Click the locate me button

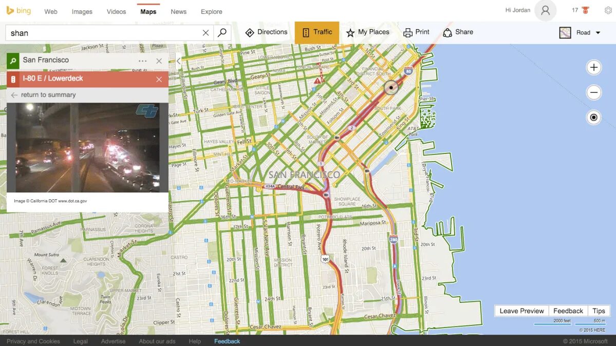pyautogui.click(x=593, y=118)
